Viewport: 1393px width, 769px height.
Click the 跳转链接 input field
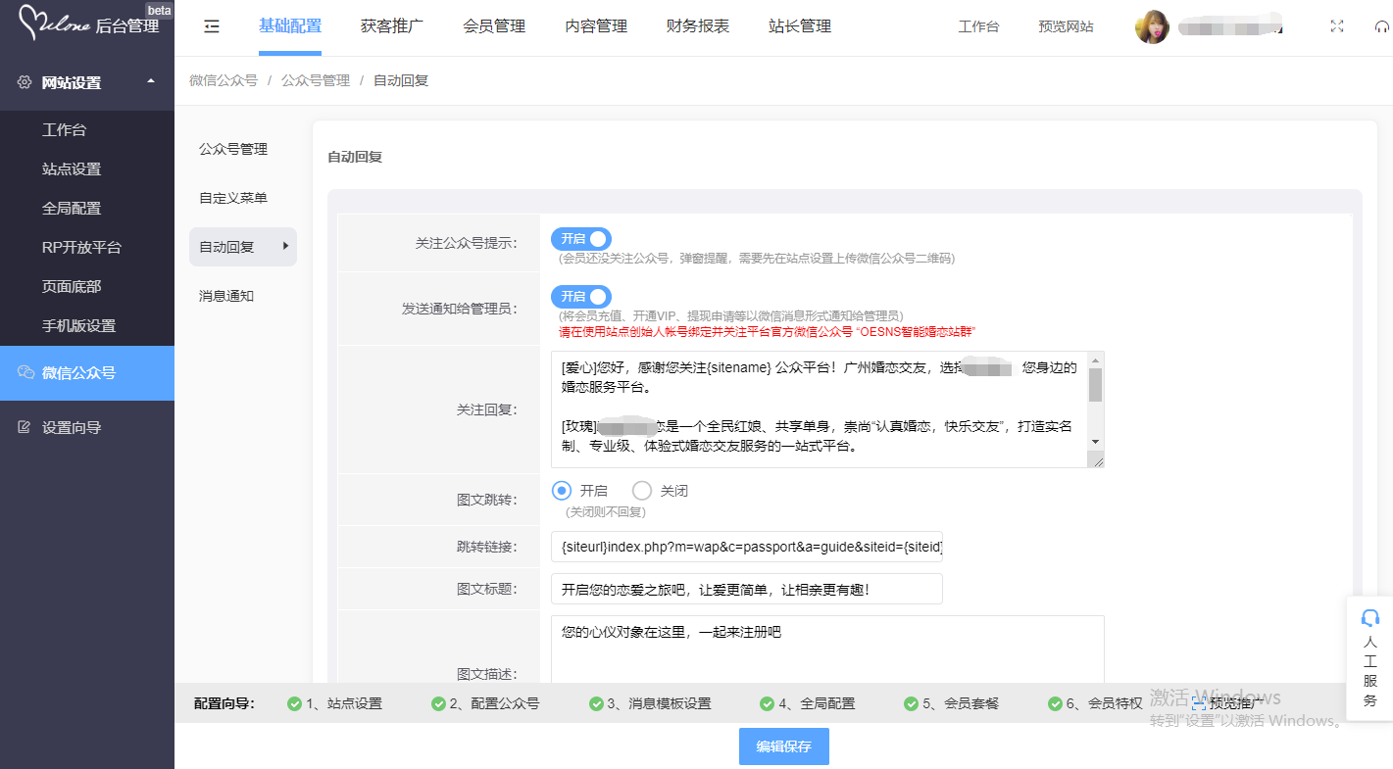click(747, 547)
